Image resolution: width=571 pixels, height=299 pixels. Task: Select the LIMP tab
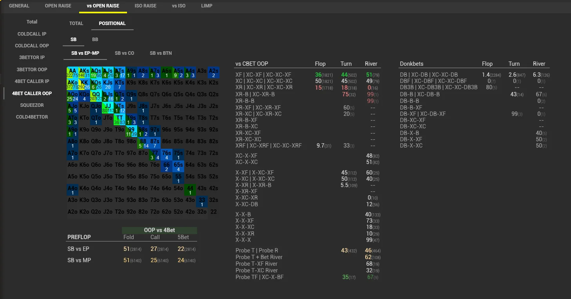[207, 6]
